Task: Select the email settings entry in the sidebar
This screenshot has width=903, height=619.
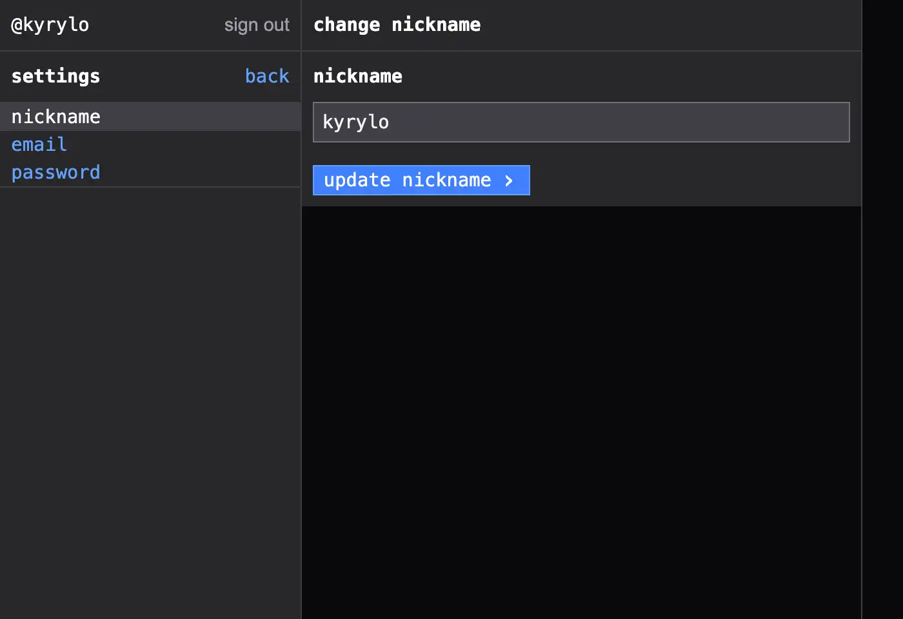Action: pos(39,144)
